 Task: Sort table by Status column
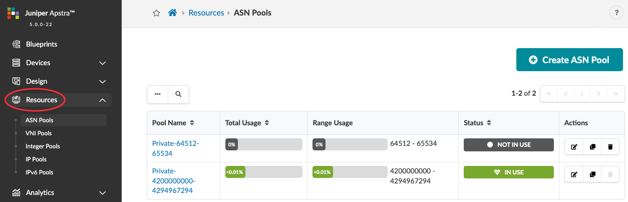[x=489, y=123]
